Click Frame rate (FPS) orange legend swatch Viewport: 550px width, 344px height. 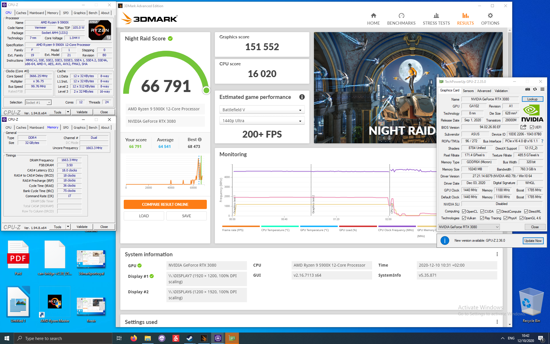241,226
